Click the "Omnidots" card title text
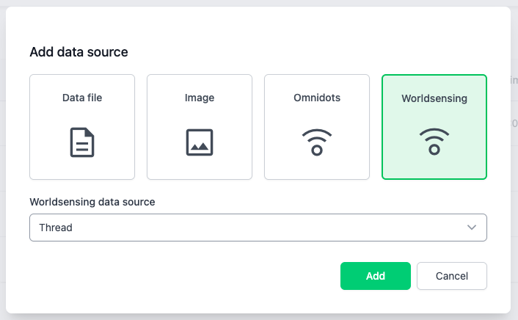Screen dimensions: 518x320 317,98
